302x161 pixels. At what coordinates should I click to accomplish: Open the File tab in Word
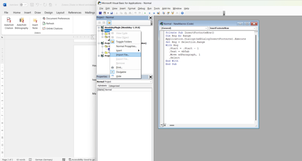(6, 12)
